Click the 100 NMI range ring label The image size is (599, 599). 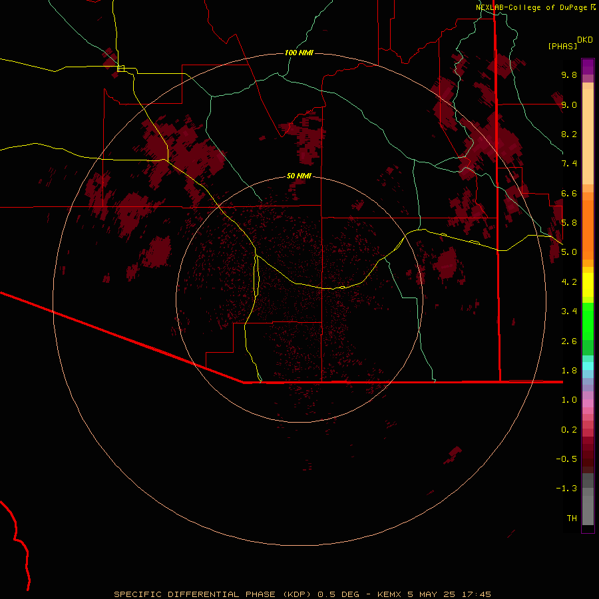(299, 53)
